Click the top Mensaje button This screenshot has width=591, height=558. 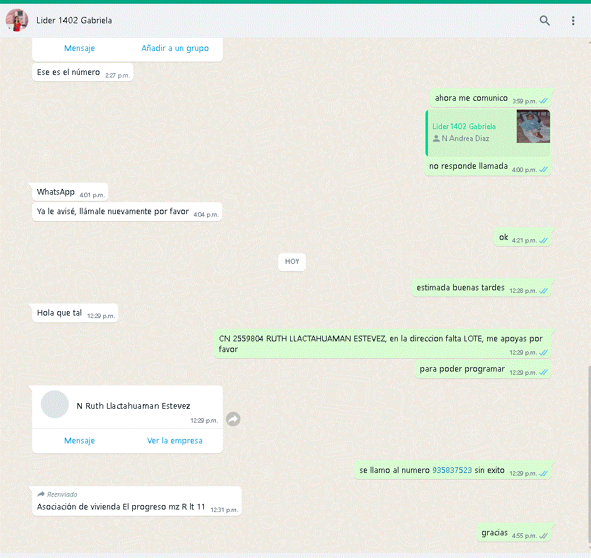click(x=79, y=48)
